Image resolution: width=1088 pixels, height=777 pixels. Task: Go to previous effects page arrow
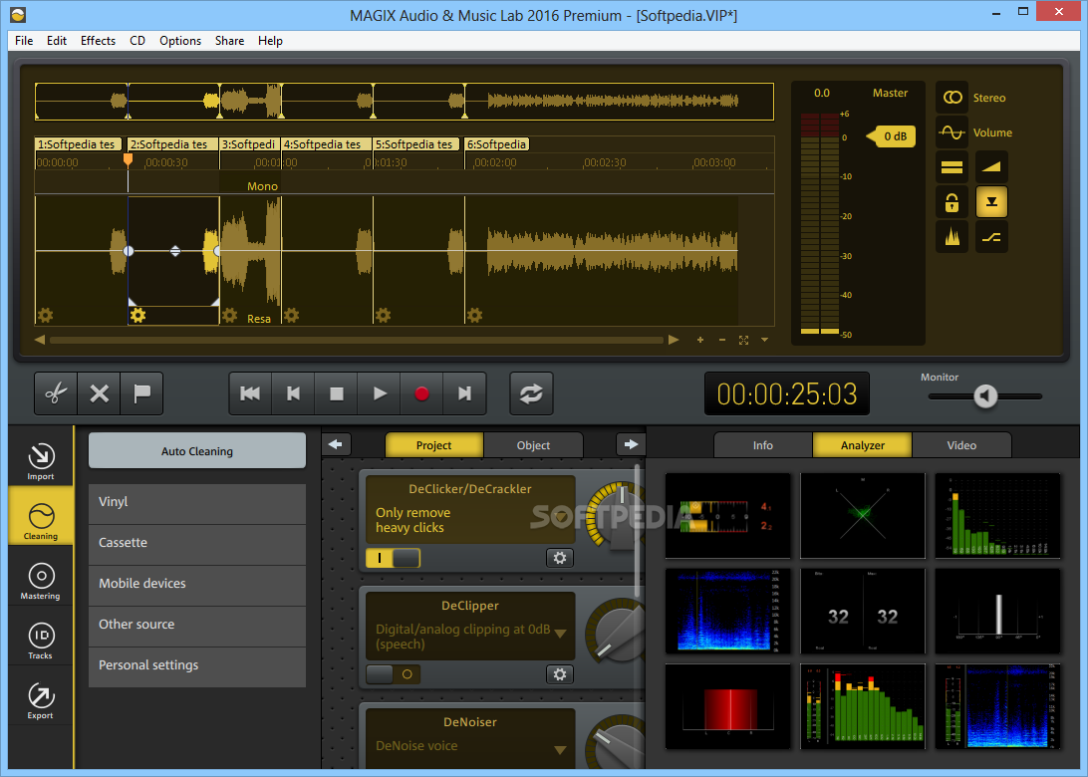click(336, 444)
